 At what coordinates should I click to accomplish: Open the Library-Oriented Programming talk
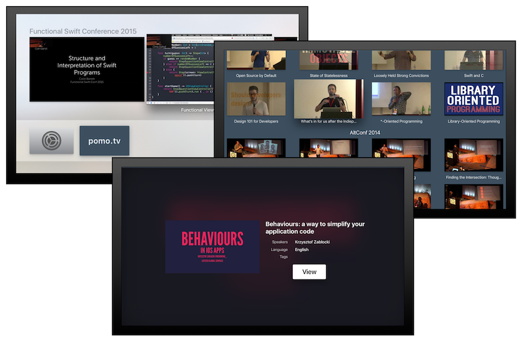tap(473, 99)
